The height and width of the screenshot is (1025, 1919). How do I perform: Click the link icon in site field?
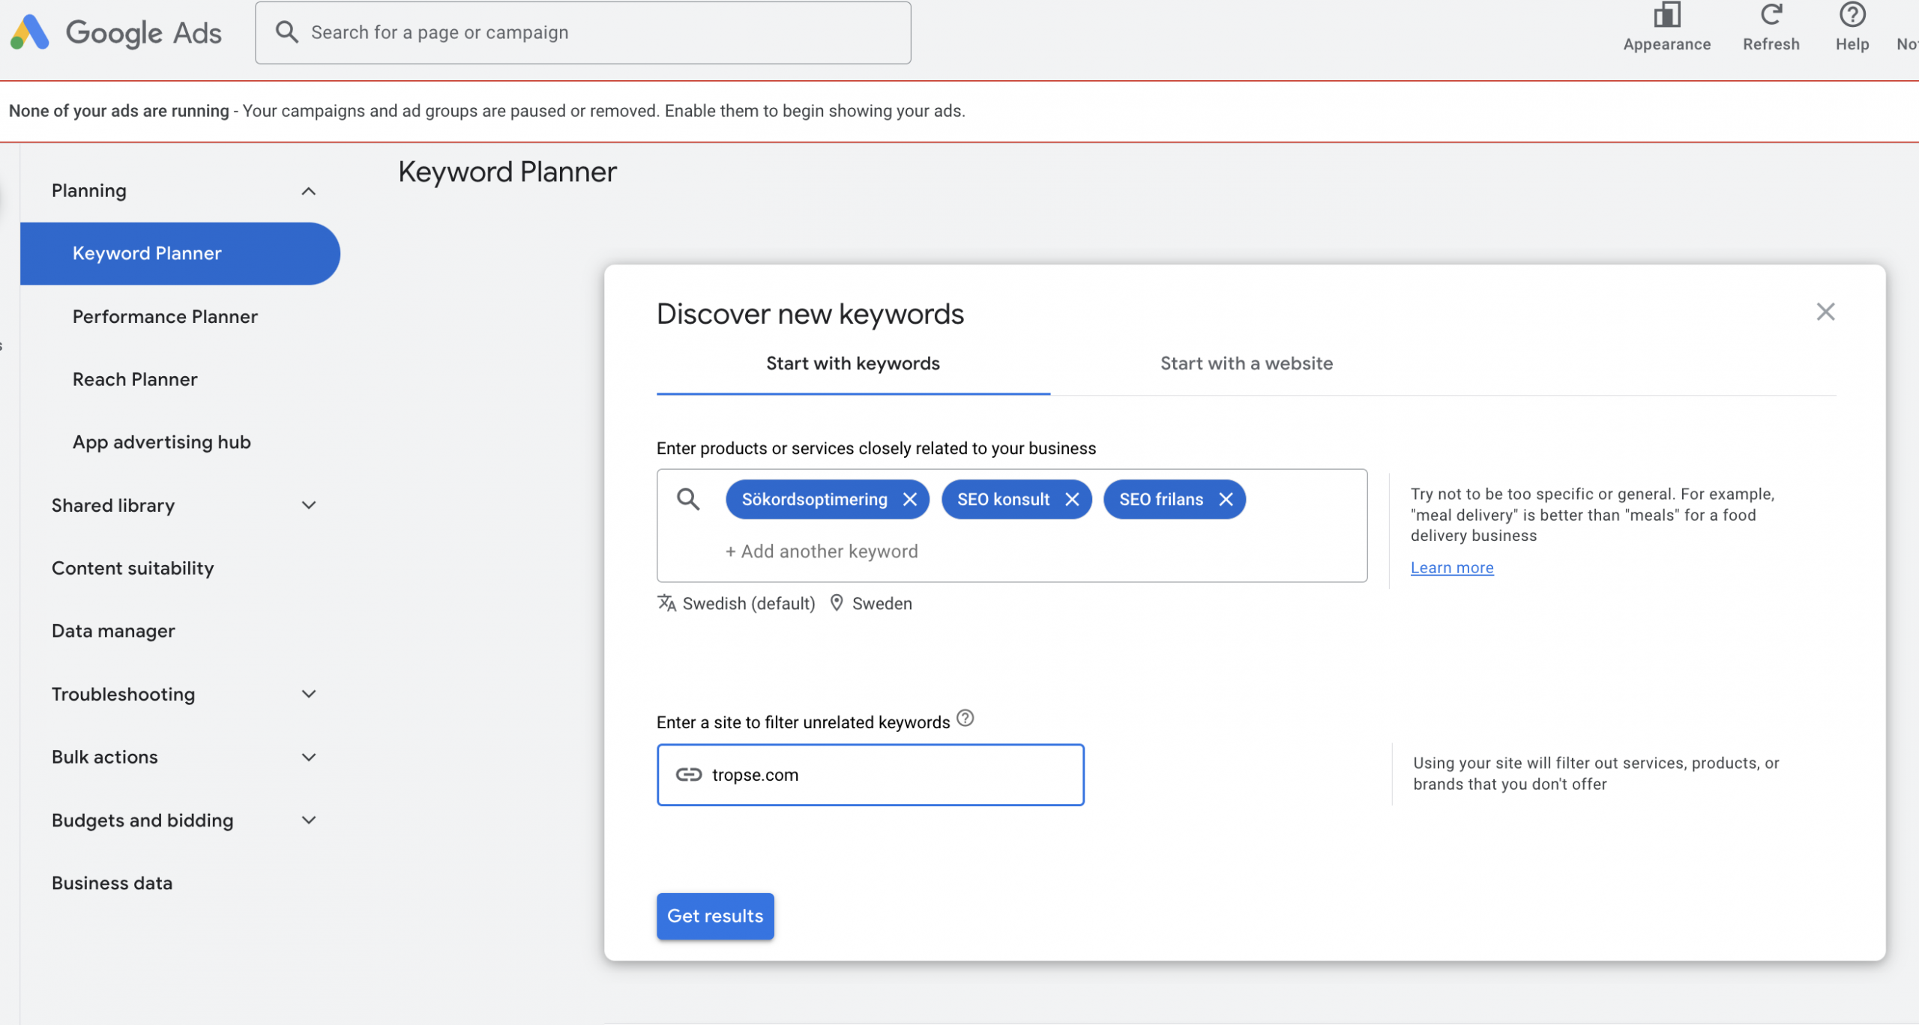[x=689, y=774]
